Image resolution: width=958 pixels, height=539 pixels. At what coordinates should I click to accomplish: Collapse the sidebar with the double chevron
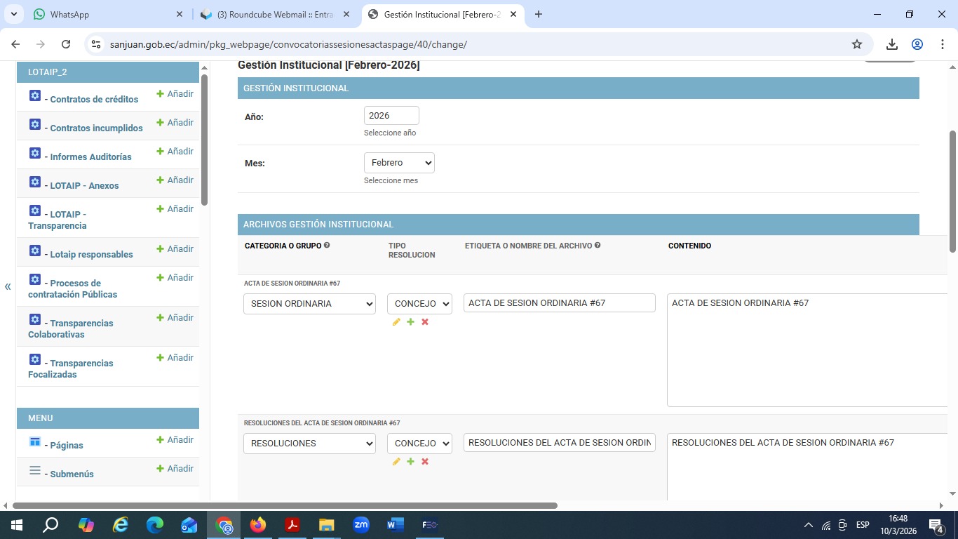tap(8, 286)
